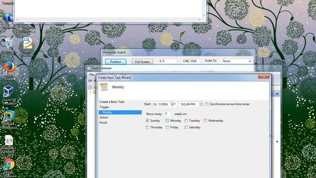316x178 pixels.
Task: Click the Task Scheduler back arrow toolbar icon
Action: point(90,81)
